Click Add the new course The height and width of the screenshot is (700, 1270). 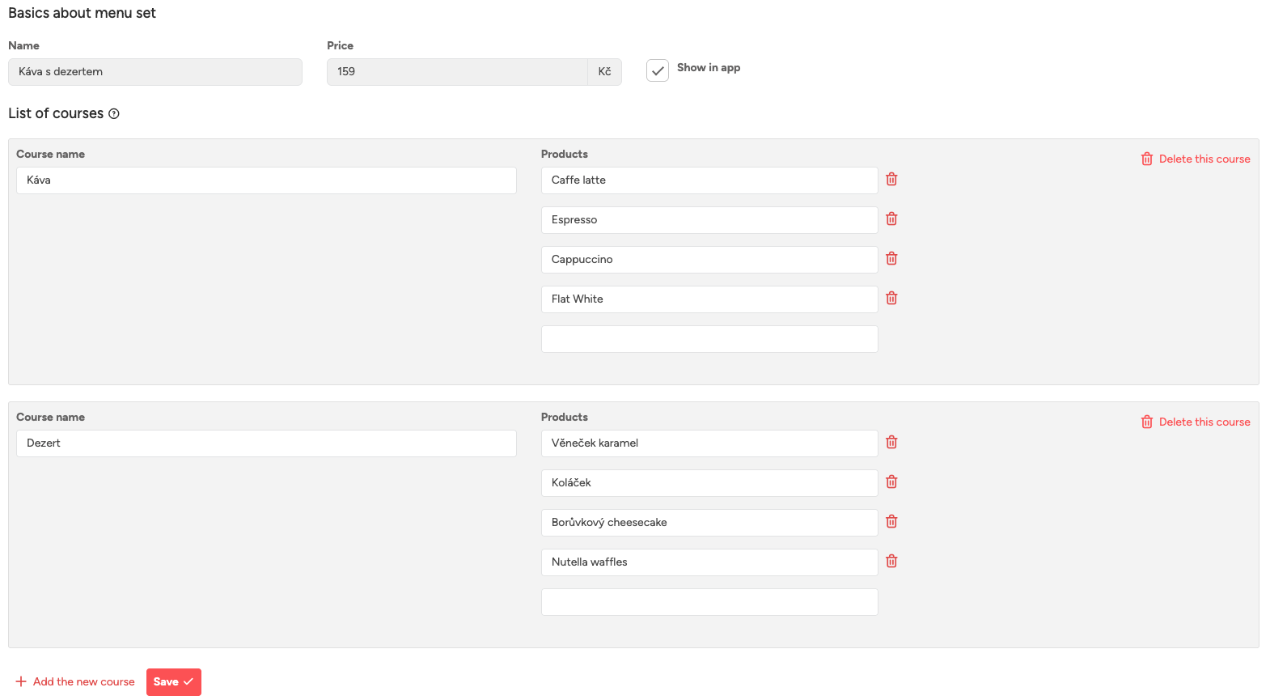(x=75, y=682)
